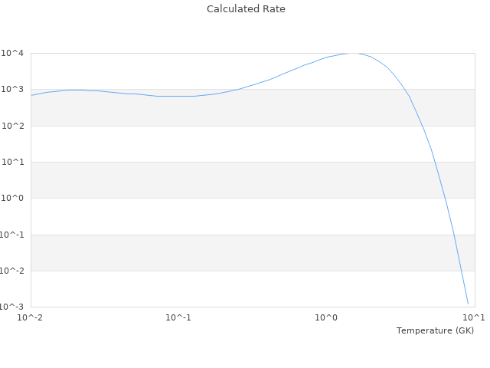Click the 10^0 x-axis tick label
Viewport: 490px width, 368px height.
[327, 317]
